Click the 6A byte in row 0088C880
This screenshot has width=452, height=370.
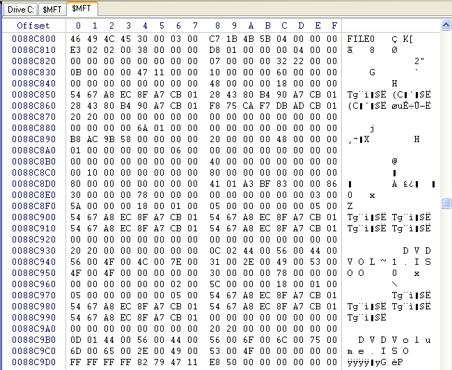click(144, 128)
